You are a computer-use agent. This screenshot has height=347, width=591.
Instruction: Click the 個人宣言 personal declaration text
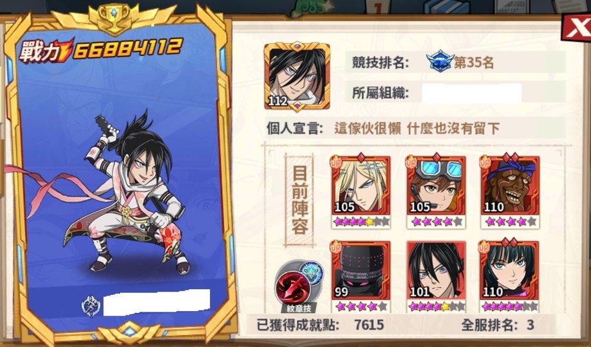click(417, 129)
